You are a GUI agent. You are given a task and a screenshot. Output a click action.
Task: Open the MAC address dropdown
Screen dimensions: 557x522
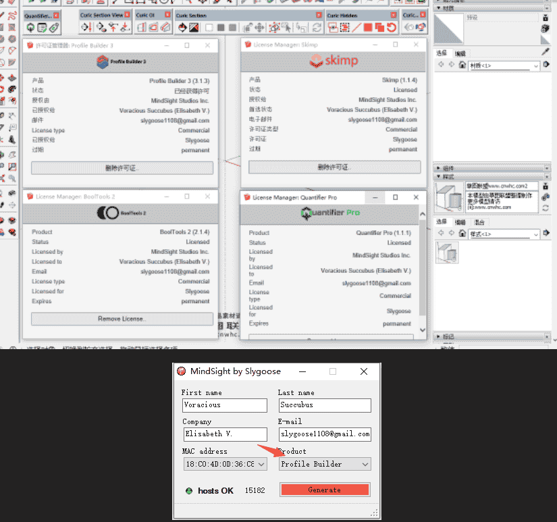click(224, 464)
